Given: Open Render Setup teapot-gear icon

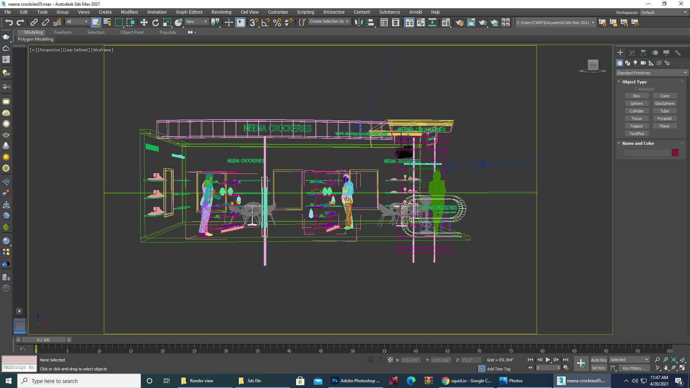Looking at the screenshot, I should (459, 22).
